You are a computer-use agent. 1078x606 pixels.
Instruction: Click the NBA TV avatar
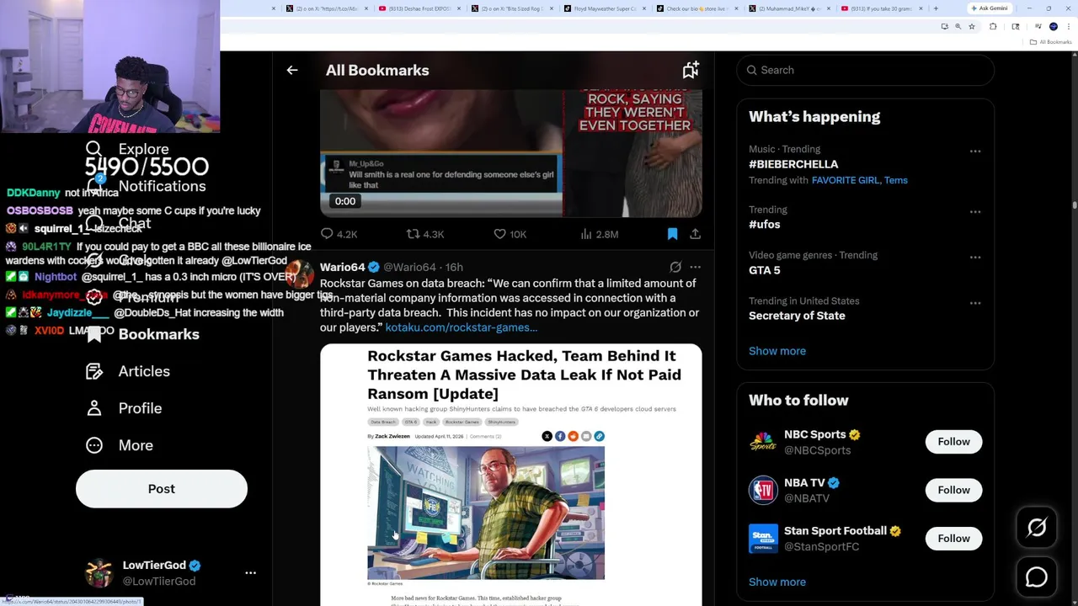763,490
